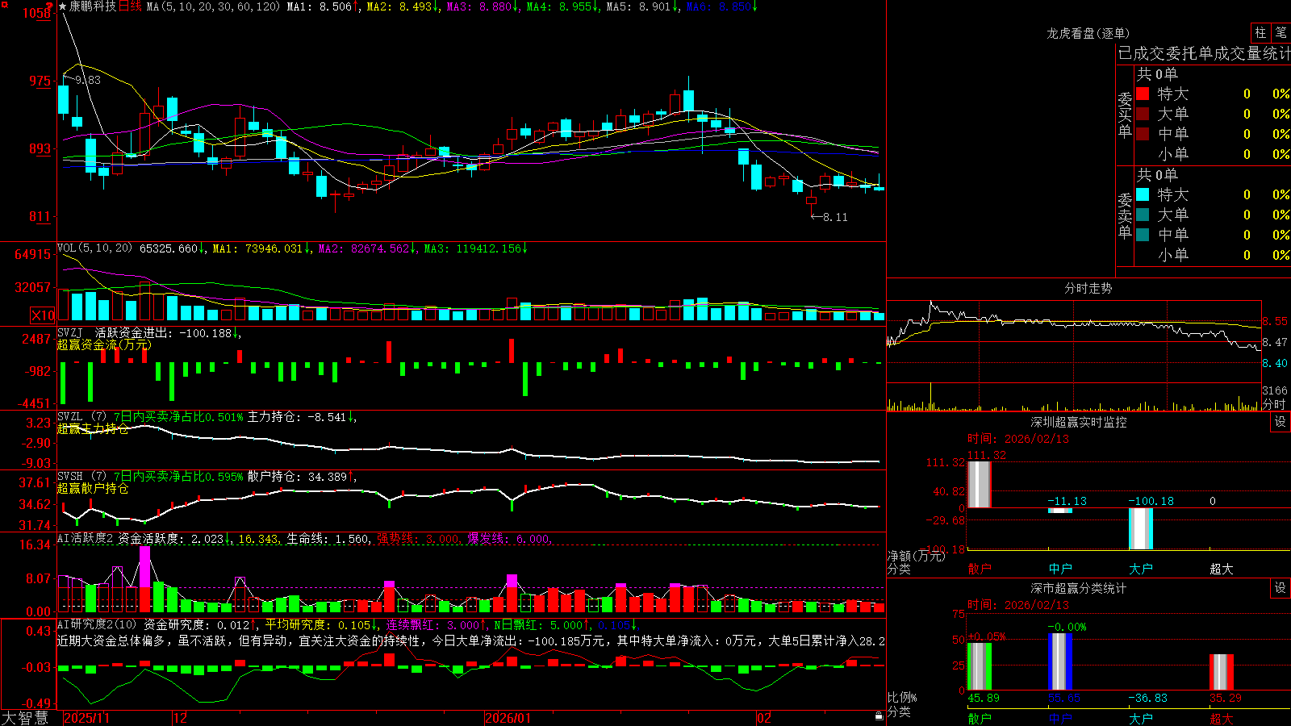The height and width of the screenshot is (726, 1291).
Task: Open 设 settings for 深圳超赢实时监控
Action: pos(1281,422)
